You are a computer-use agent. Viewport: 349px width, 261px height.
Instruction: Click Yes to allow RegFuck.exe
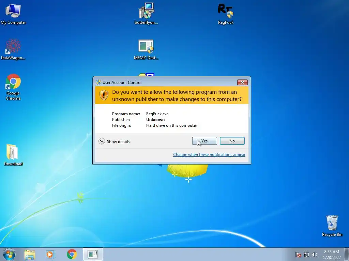click(204, 141)
